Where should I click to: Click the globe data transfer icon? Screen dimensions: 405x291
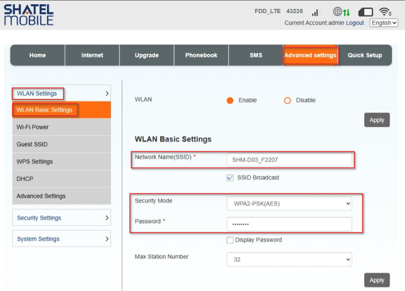click(x=341, y=11)
